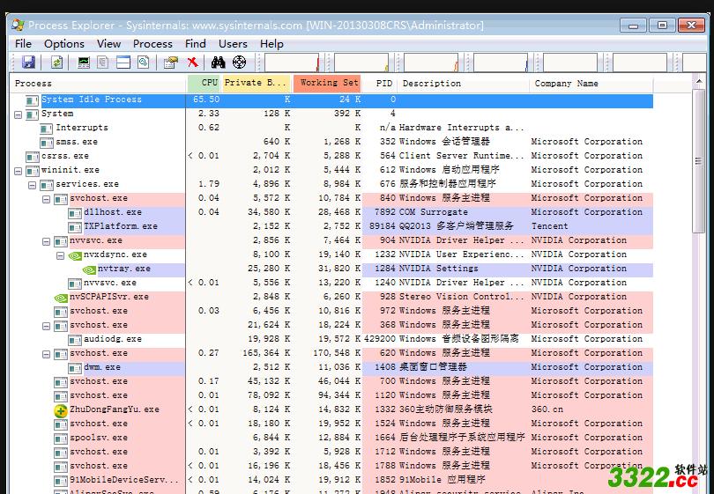Click the binoculars Find Handle or DLL icon
This screenshot has height=494, width=714.
pyautogui.click(x=218, y=63)
